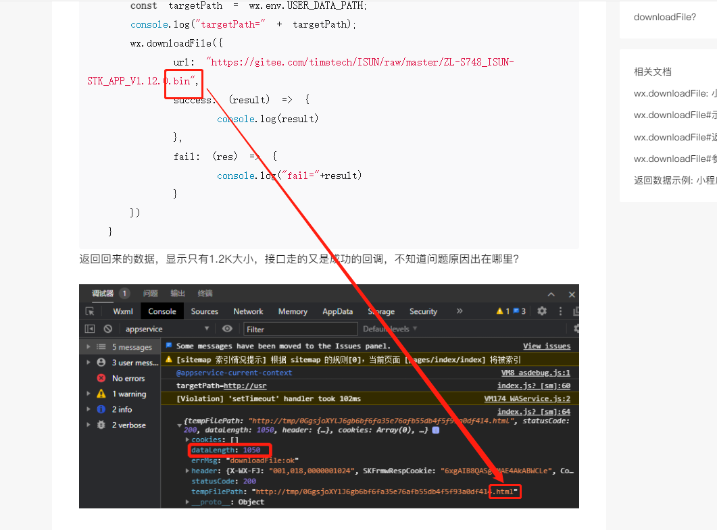Screen dimensions: 717x530
Task: Select the 终端 panel tab
Action: (205, 293)
